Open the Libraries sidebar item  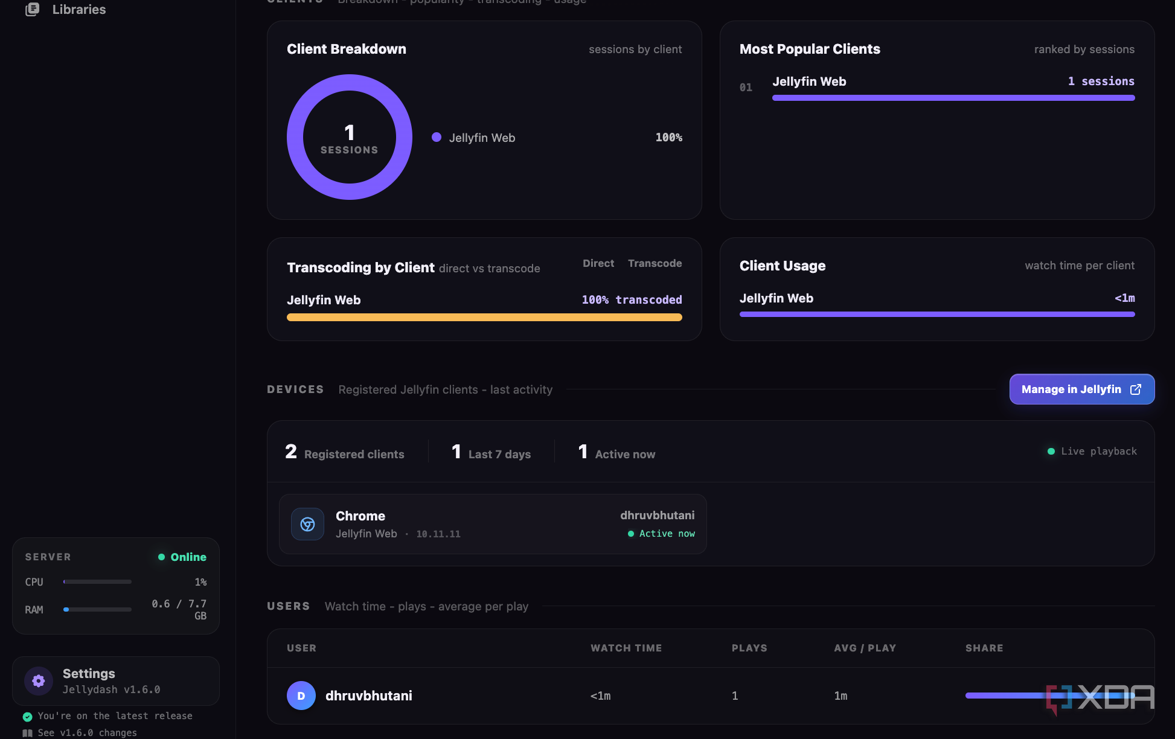[x=66, y=9]
